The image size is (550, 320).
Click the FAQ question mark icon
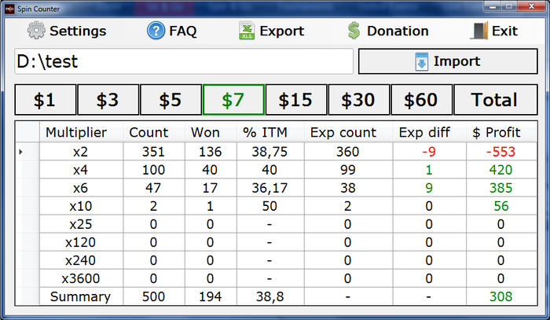click(x=156, y=31)
